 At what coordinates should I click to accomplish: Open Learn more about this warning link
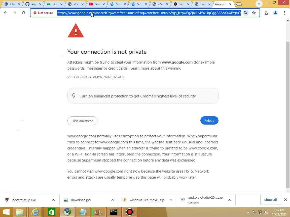[156, 68]
